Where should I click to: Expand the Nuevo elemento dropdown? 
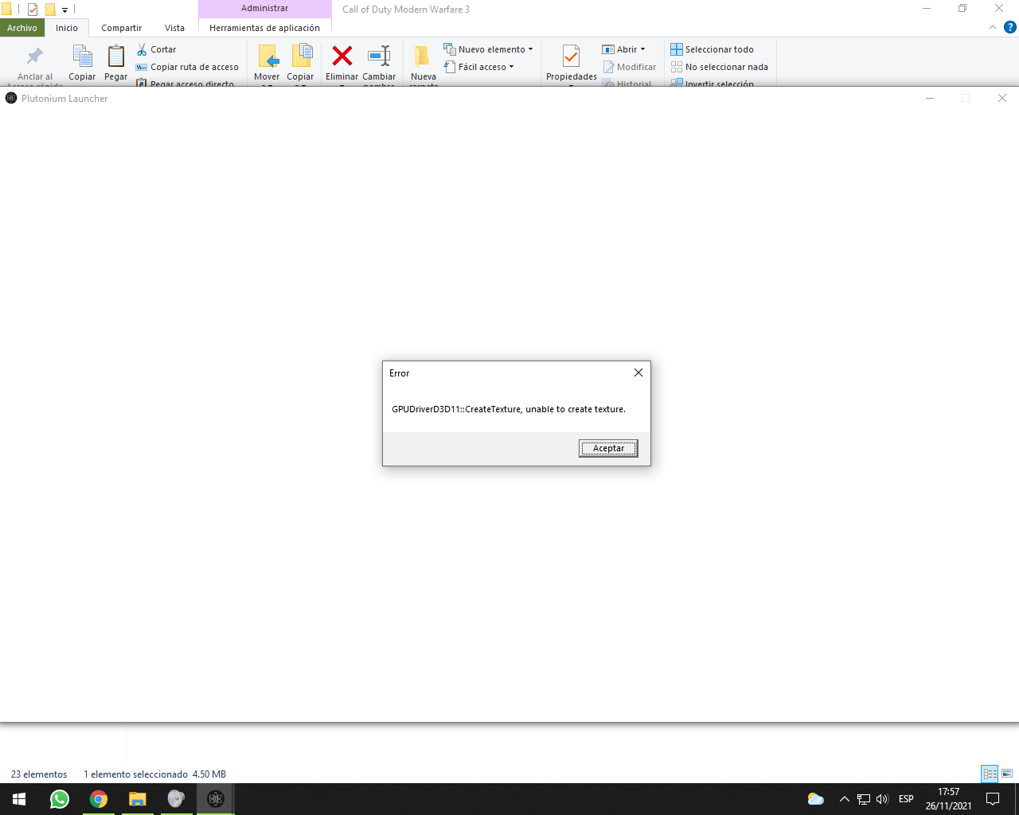tap(530, 49)
